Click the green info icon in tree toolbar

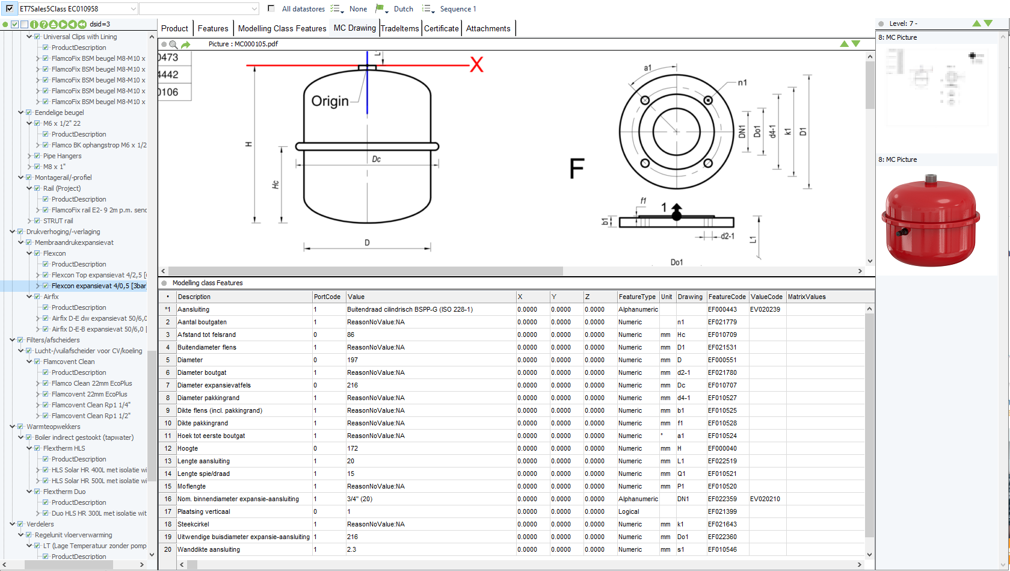34,25
